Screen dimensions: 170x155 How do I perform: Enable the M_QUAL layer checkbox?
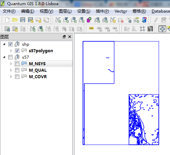pos(17,70)
